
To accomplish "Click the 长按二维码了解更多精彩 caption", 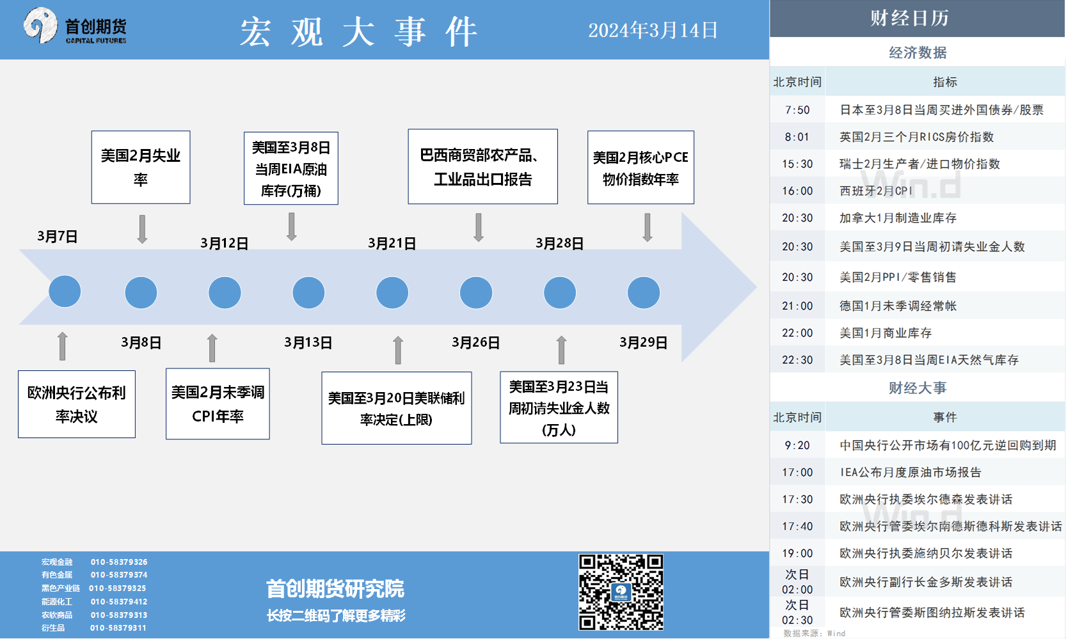I will pyautogui.click(x=336, y=615).
